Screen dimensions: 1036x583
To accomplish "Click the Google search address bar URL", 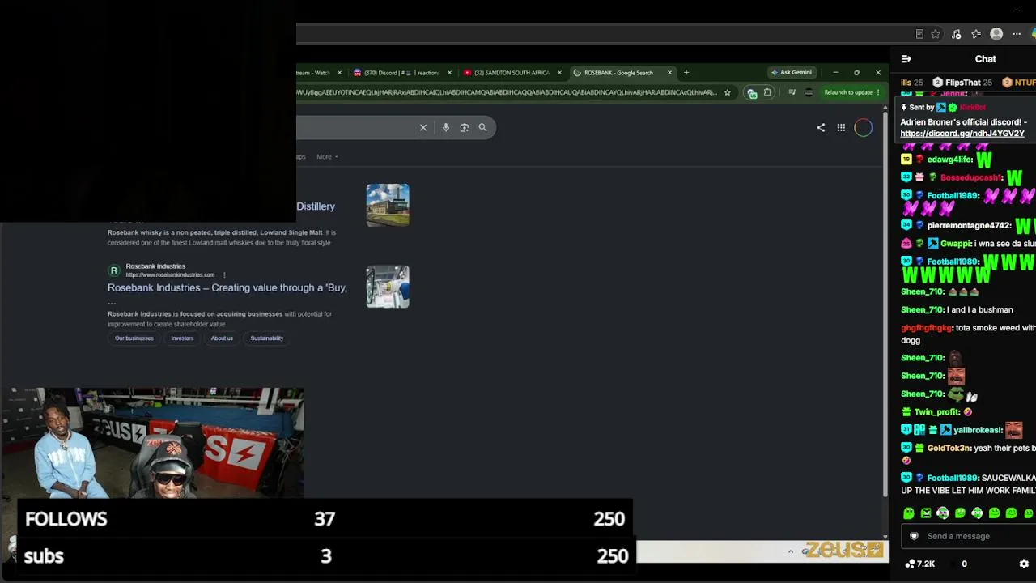I will [x=507, y=92].
